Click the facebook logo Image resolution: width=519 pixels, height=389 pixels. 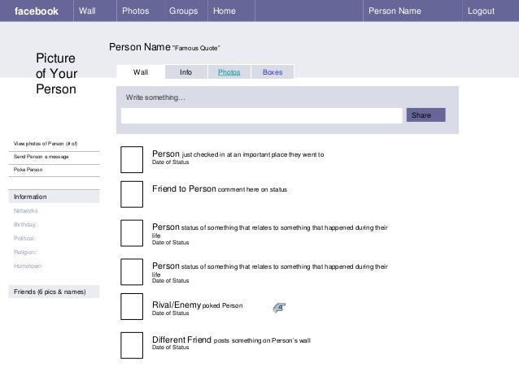click(37, 11)
